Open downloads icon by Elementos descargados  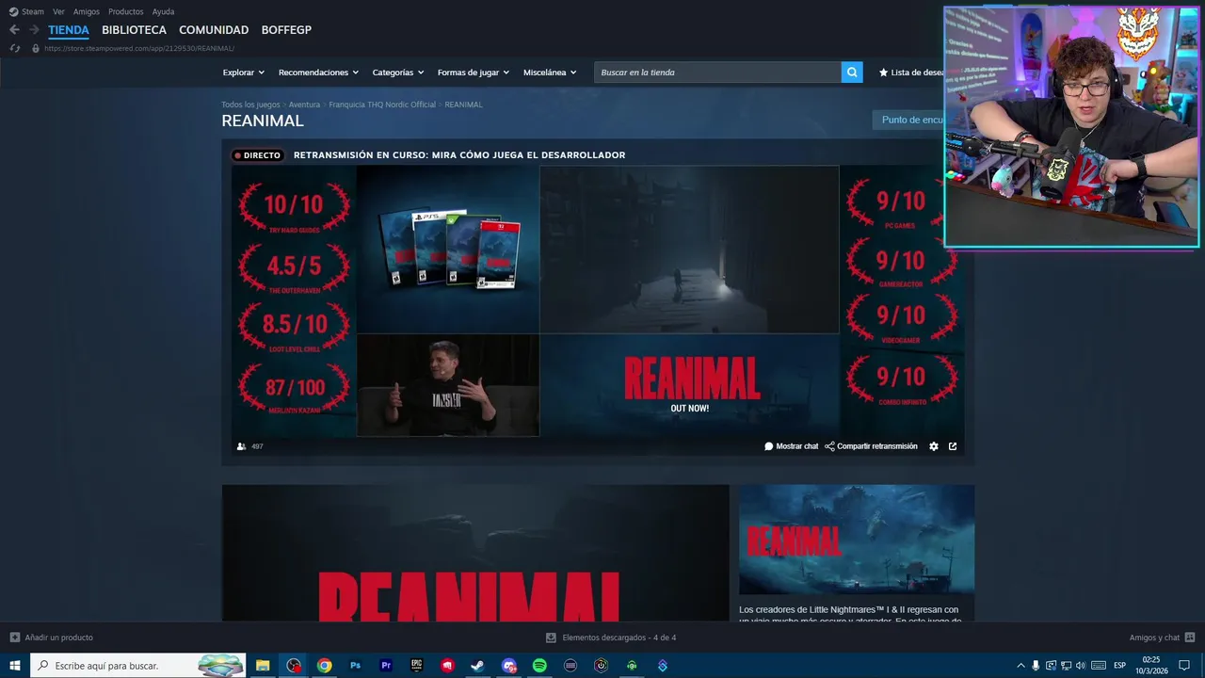point(551,638)
